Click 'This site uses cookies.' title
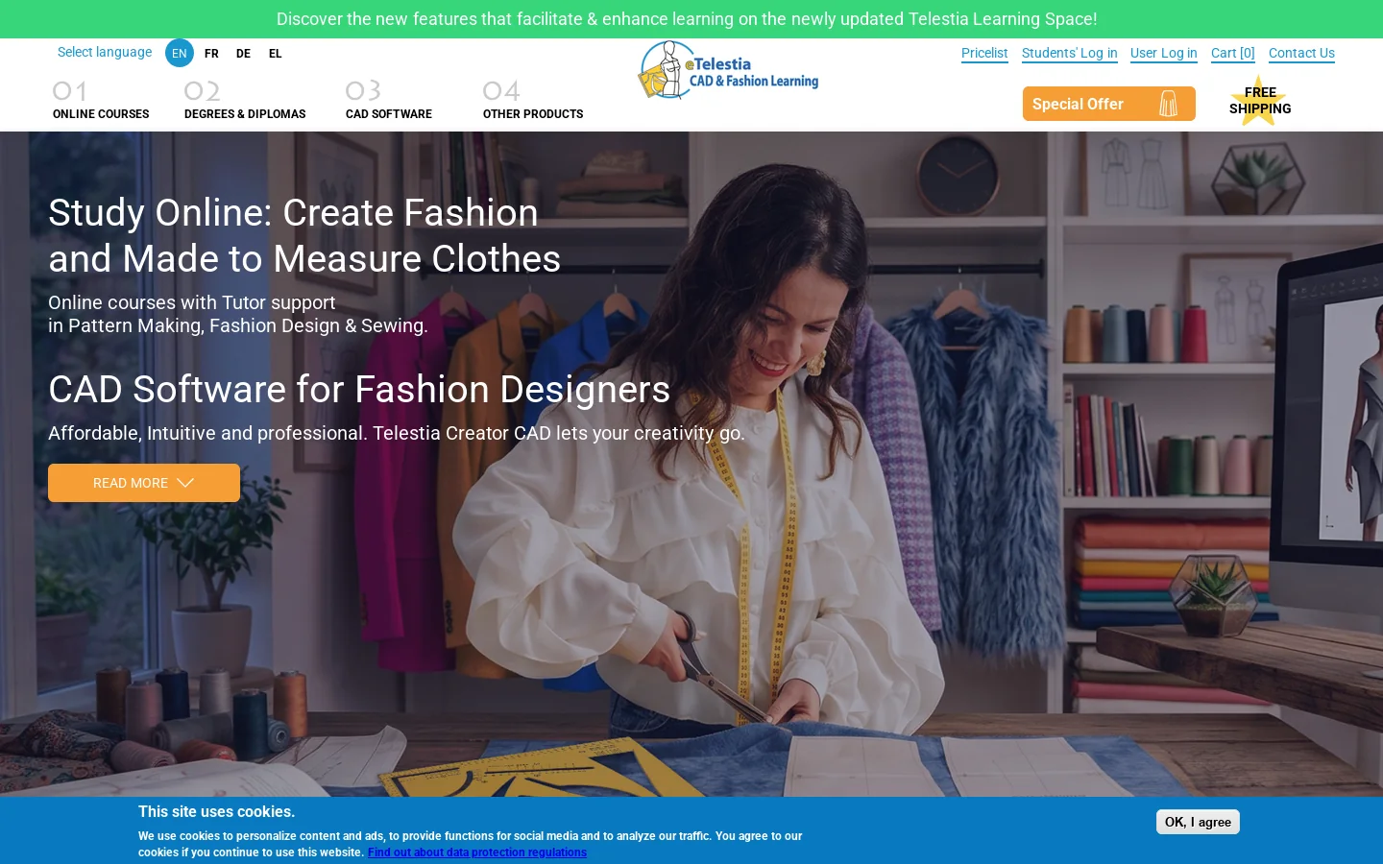This screenshot has width=1383, height=864. [217, 812]
